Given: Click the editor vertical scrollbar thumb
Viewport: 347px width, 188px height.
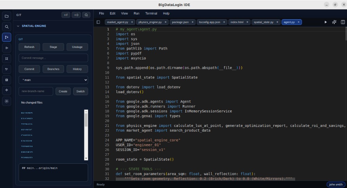Looking at the screenshot, I should (x=346, y=34).
